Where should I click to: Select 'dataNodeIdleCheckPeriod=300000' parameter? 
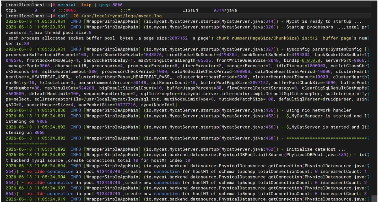(211, 71)
